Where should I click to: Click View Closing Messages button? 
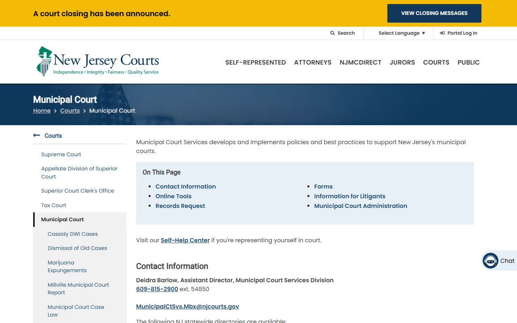pos(434,13)
